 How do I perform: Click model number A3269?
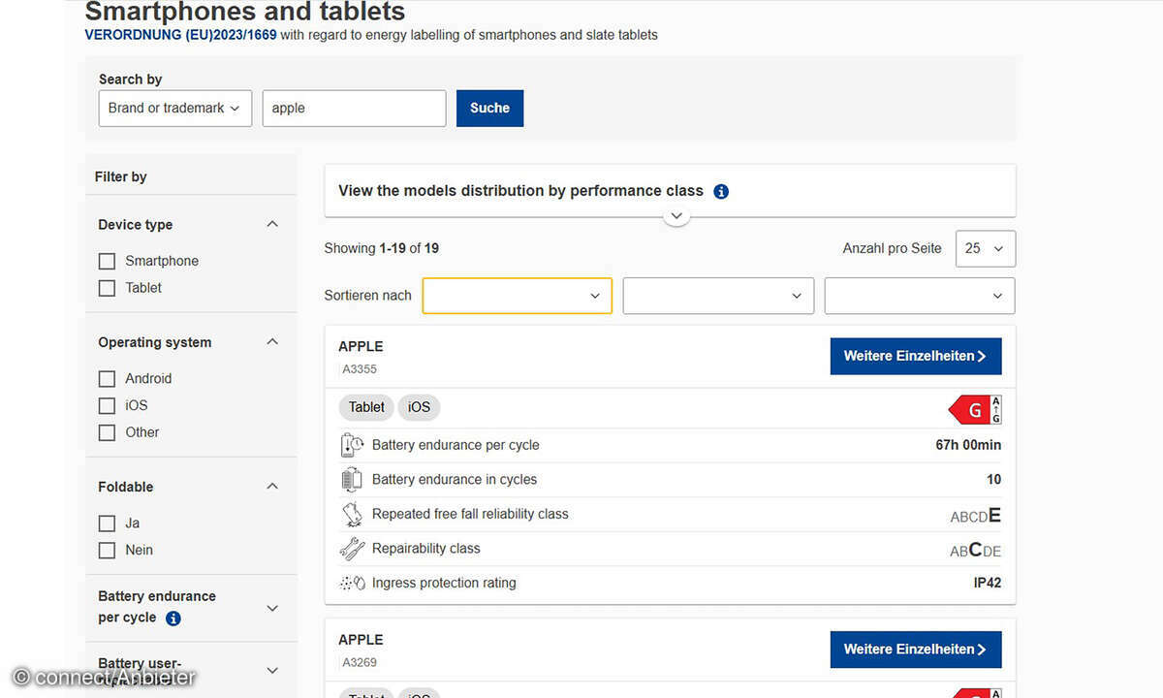pos(360,663)
